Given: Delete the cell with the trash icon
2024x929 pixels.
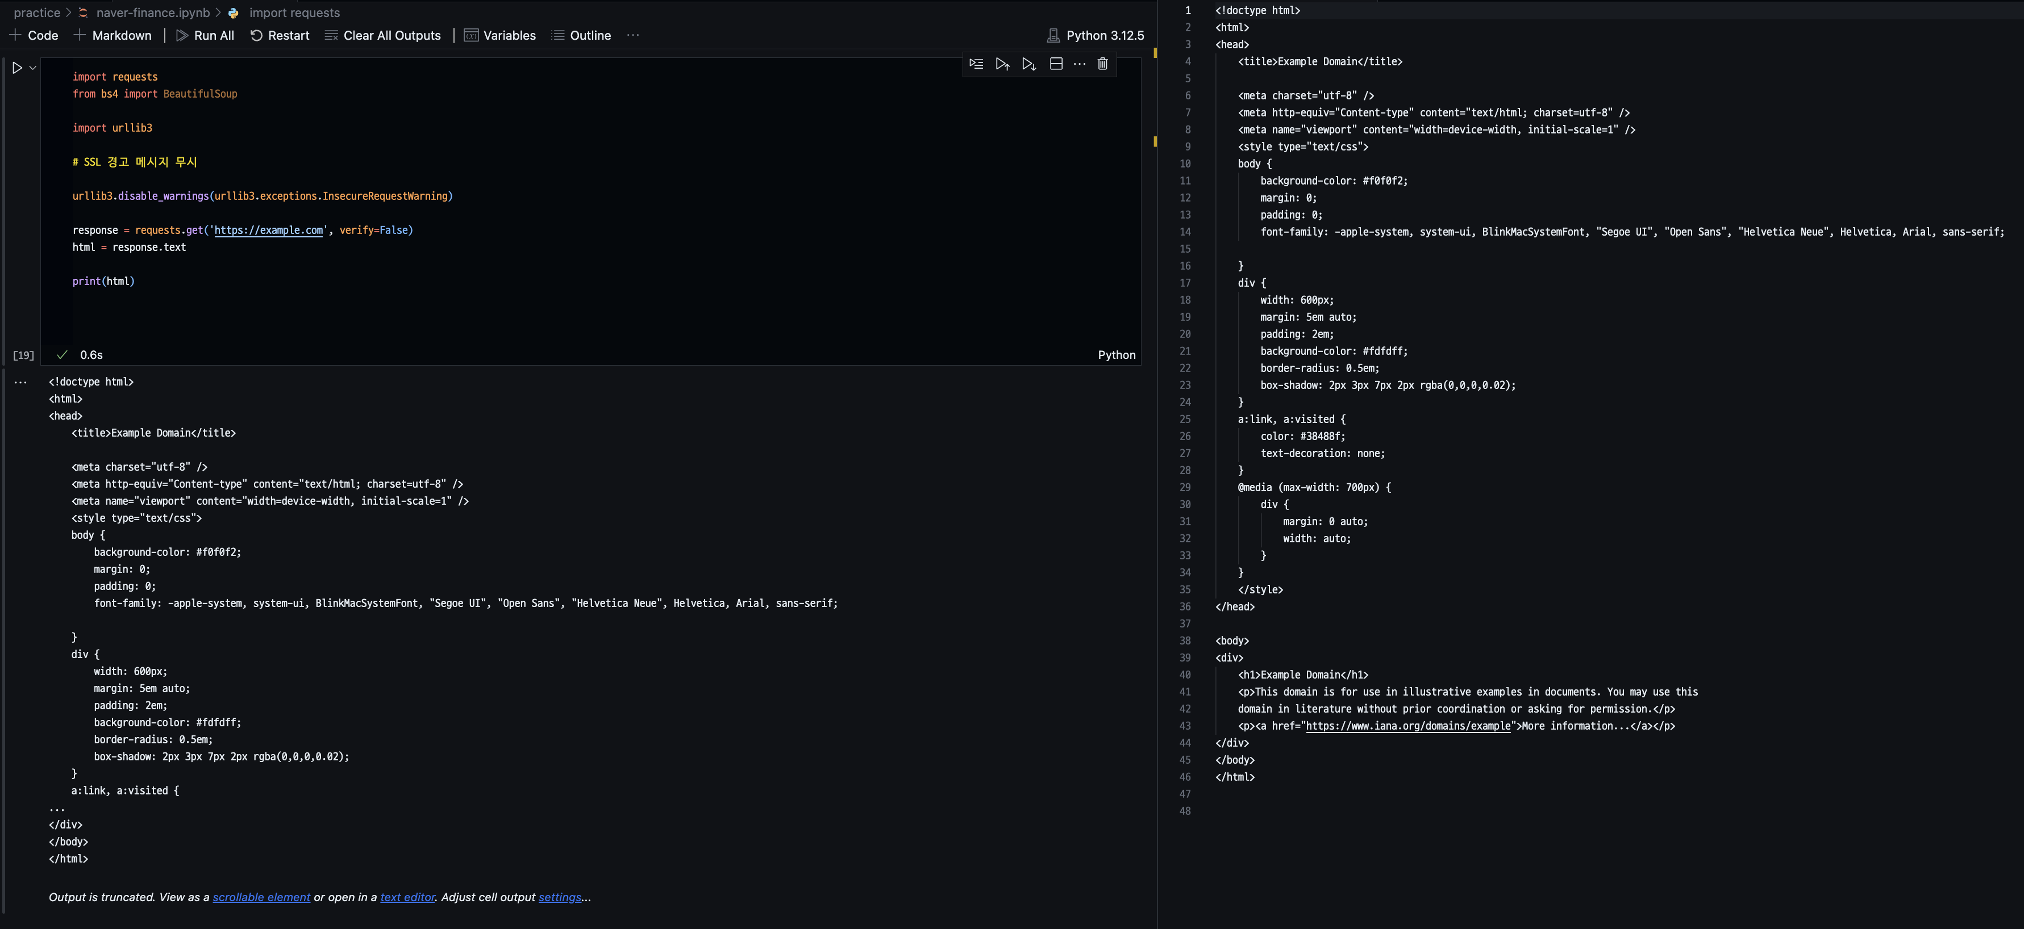Looking at the screenshot, I should pyautogui.click(x=1102, y=64).
